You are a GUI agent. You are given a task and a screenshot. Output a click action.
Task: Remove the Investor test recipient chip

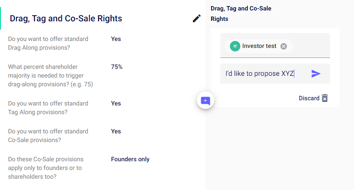[x=284, y=46]
